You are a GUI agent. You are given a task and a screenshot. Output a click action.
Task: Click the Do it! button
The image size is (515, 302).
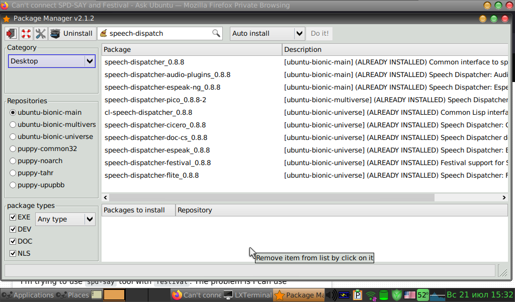point(319,34)
